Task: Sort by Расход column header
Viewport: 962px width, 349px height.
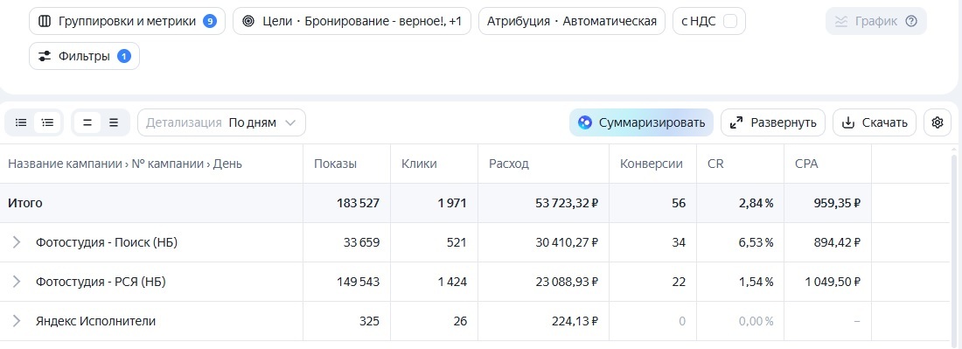Action: pos(509,164)
